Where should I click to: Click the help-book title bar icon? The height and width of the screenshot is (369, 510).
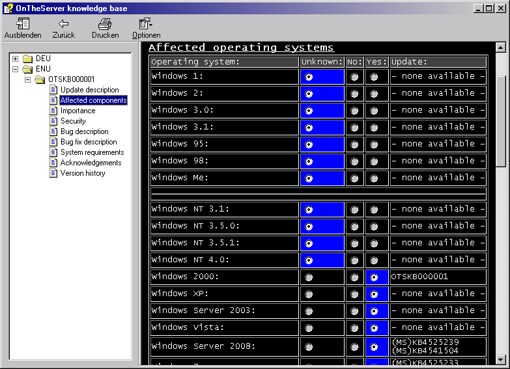[x=8, y=8]
